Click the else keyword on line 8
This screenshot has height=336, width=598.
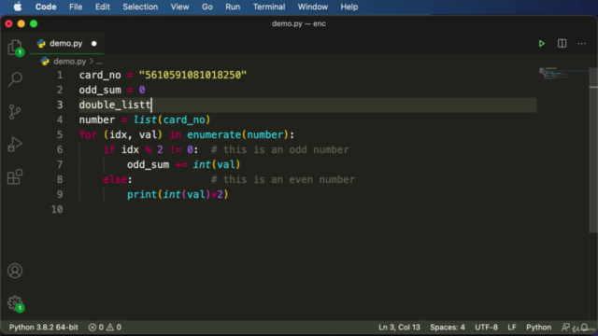[115, 180]
